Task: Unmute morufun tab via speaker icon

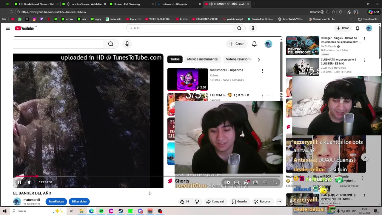Action: (x=68, y=4)
